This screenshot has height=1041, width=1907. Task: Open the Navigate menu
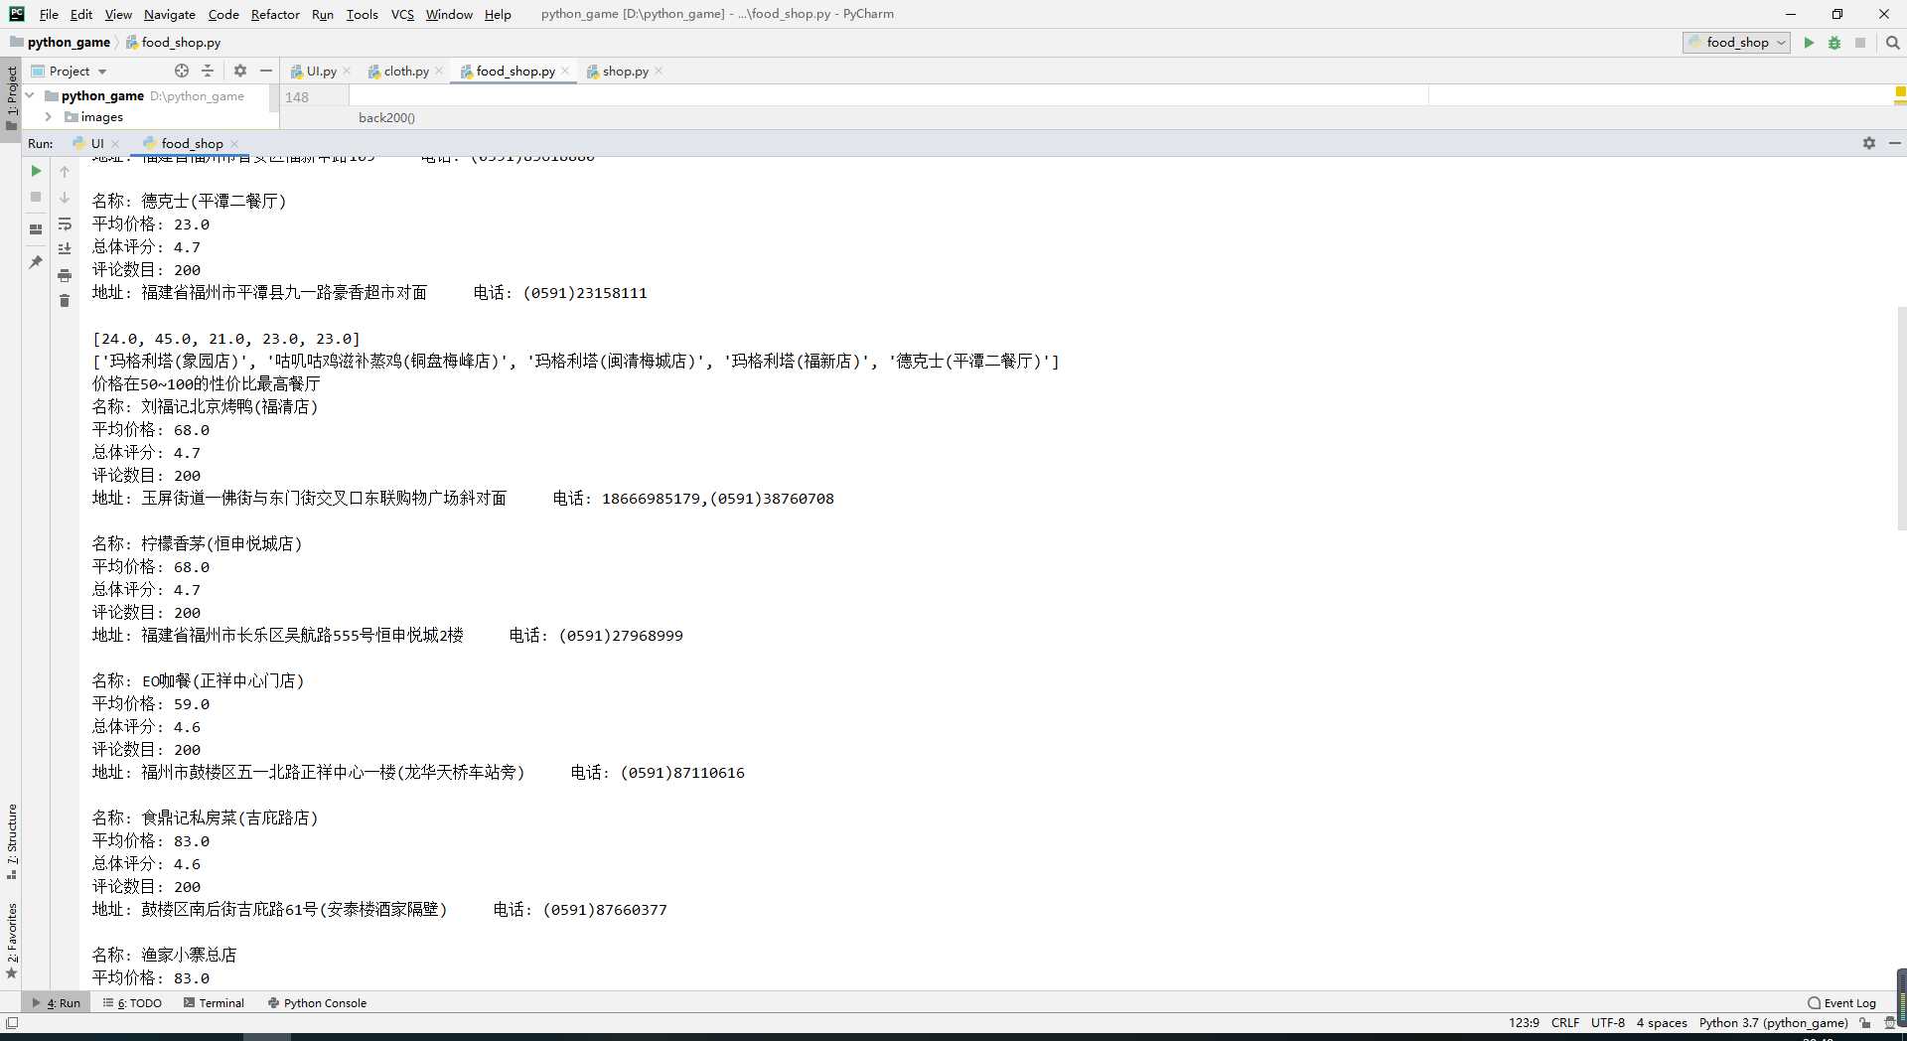pos(169,14)
